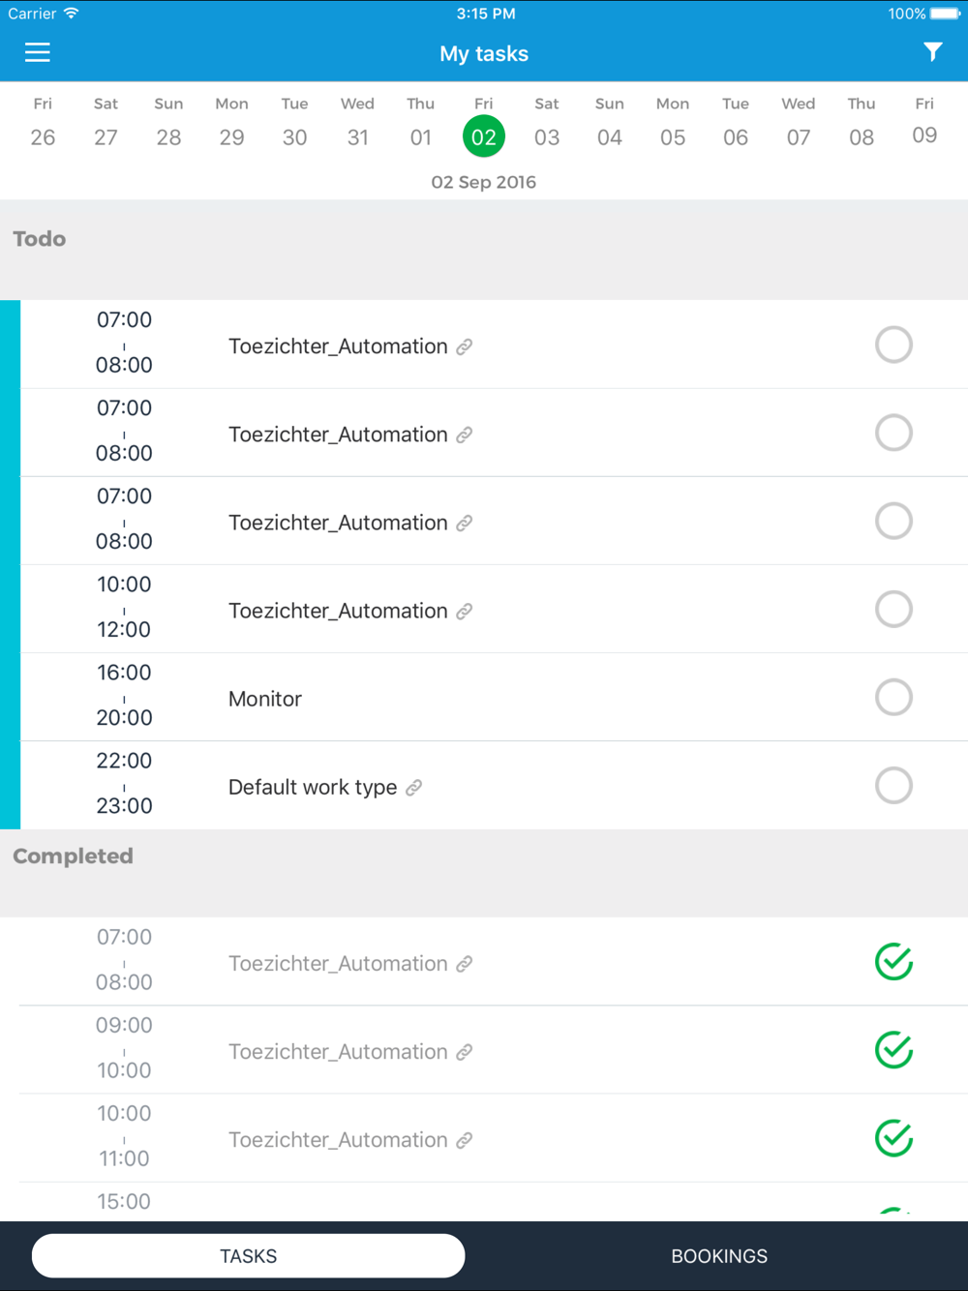Open the task filter funnel icon
Screen dimensions: 968x1291
click(x=932, y=52)
